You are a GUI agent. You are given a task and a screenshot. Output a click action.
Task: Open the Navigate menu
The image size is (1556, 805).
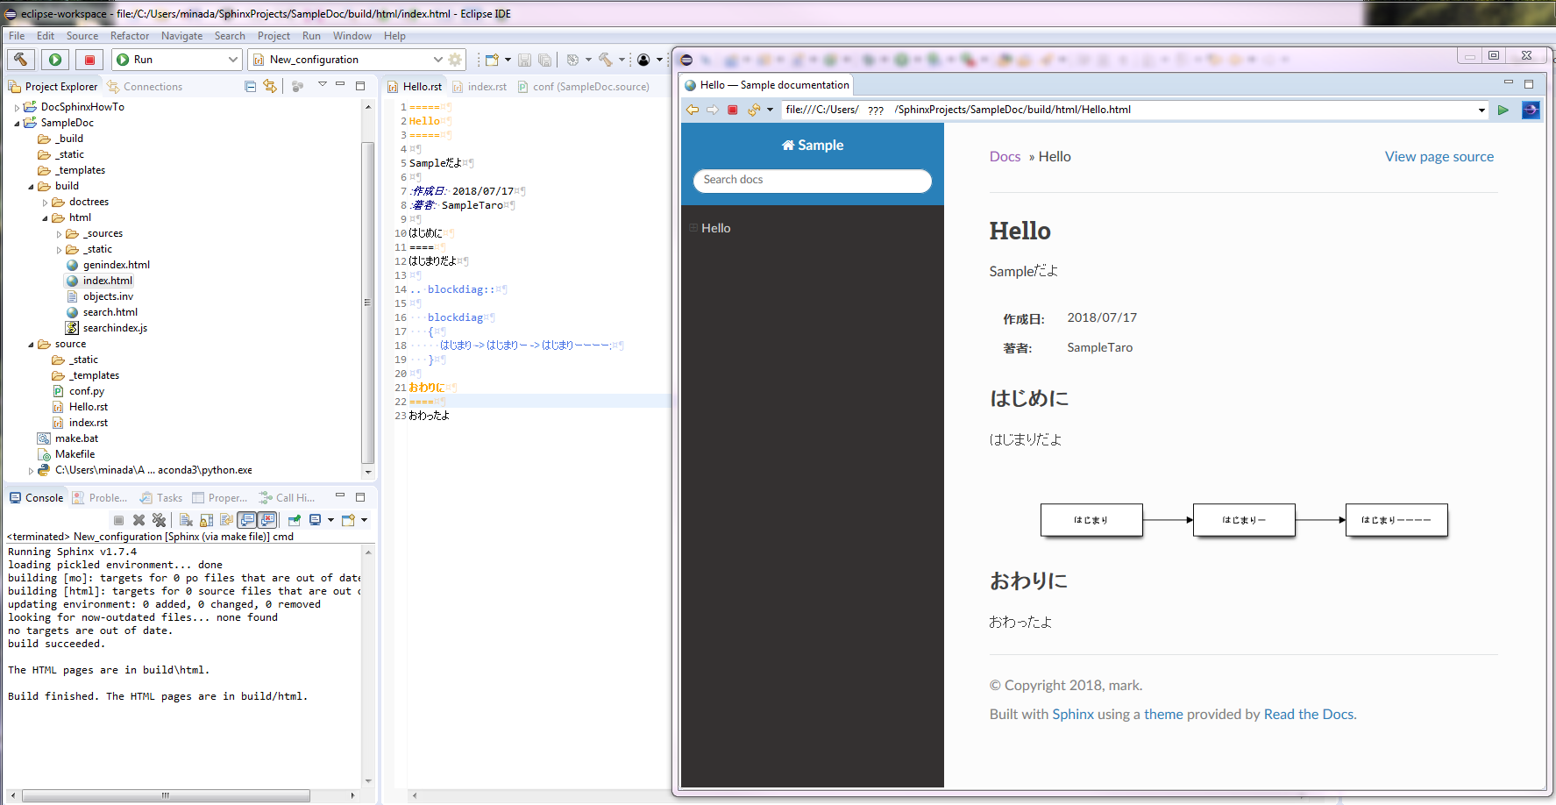(x=181, y=36)
